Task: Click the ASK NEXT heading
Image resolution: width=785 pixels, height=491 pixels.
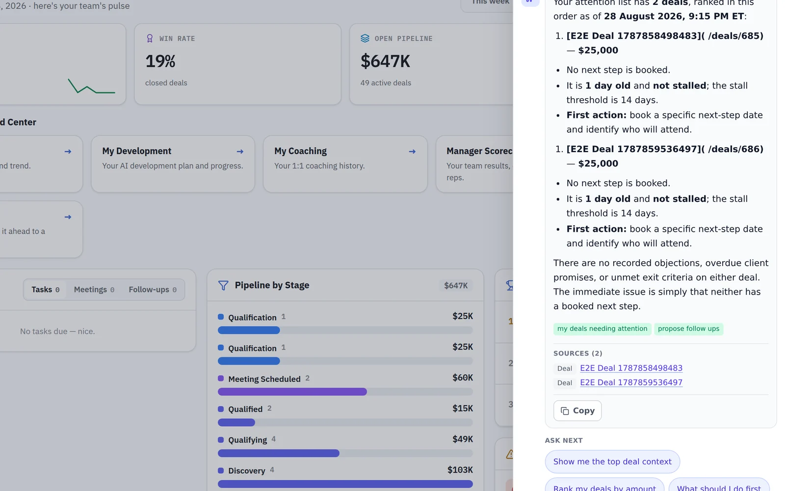Action: coord(564,440)
